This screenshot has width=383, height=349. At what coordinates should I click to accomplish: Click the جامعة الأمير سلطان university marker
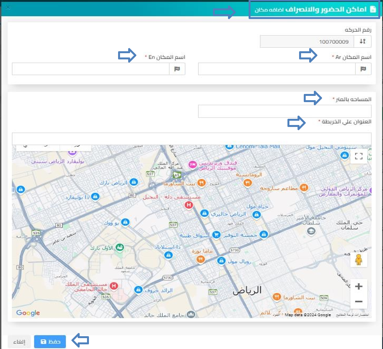tap(311, 231)
